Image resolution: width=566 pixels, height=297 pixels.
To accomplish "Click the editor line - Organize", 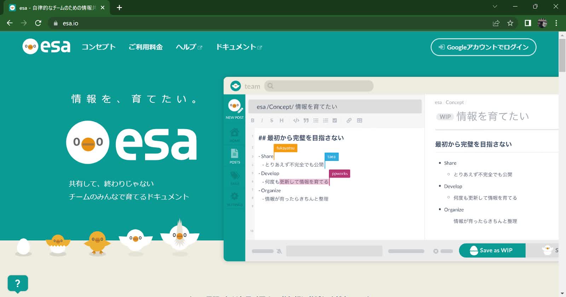I will point(270,191).
